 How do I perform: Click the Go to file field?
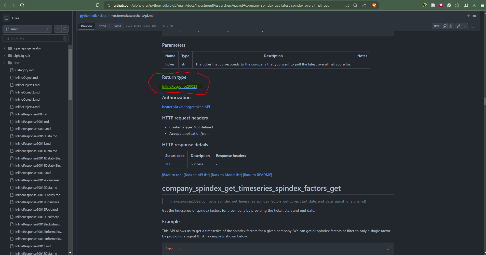[x=36, y=38]
